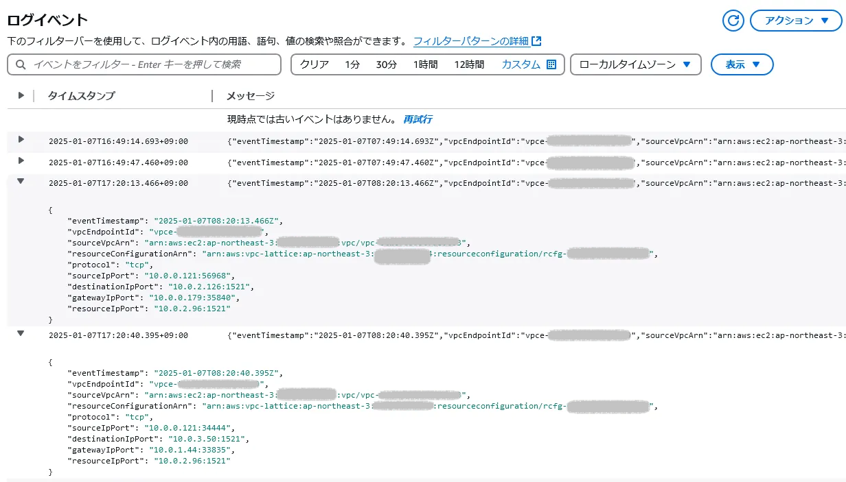
Task: Select the 1分 time range
Action: coord(352,64)
